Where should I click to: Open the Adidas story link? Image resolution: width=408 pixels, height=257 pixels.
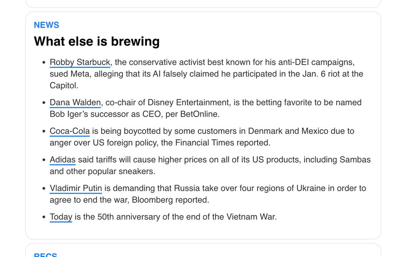coord(62,159)
